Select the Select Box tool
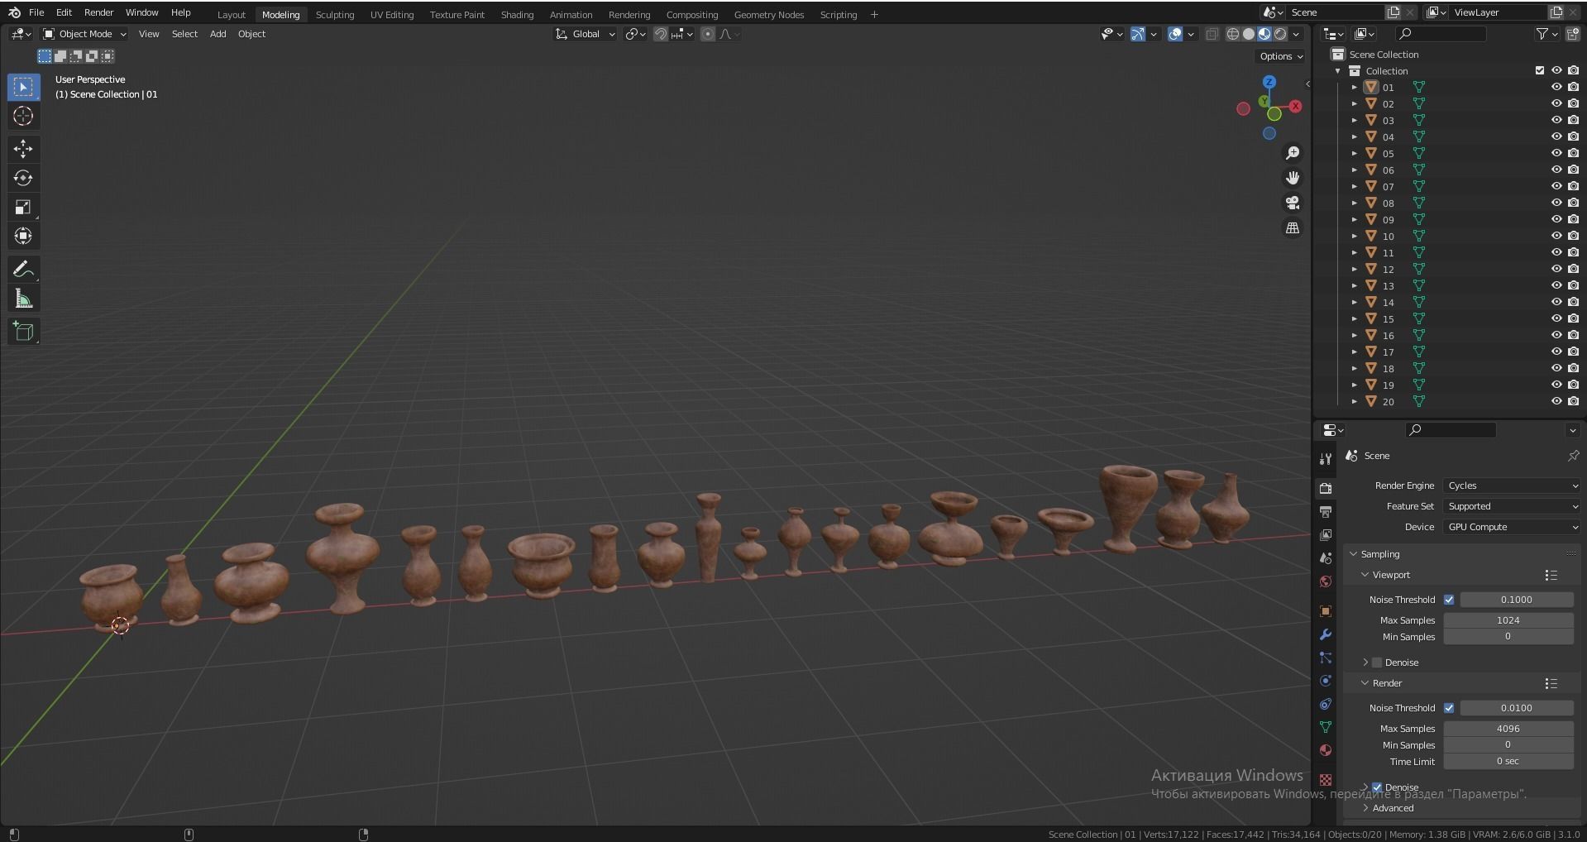This screenshot has width=1587, height=842. 23,87
